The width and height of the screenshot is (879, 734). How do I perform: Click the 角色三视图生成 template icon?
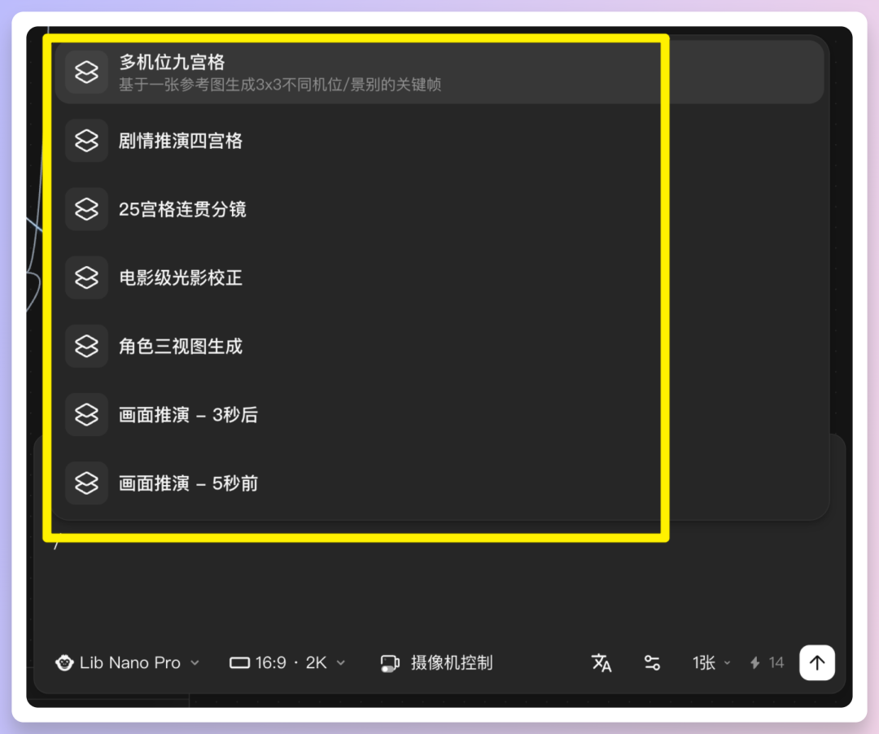point(86,346)
